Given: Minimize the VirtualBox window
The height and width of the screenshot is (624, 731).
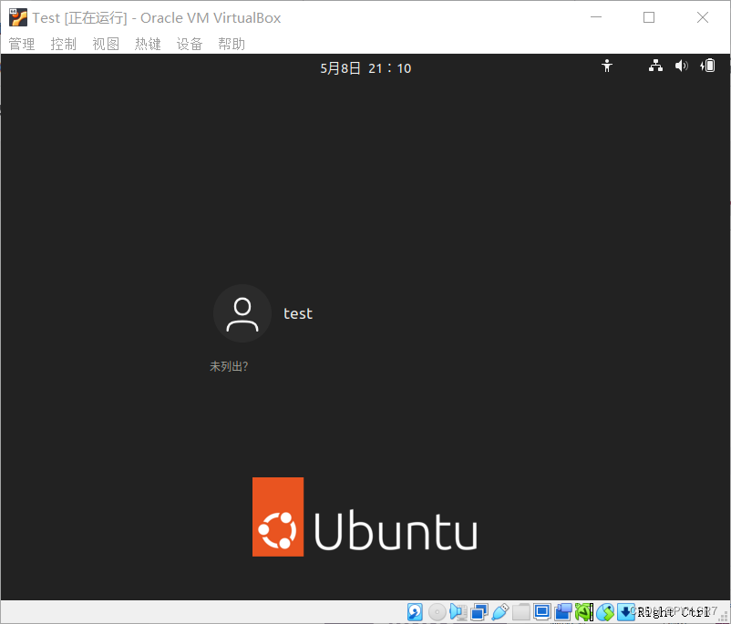Looking at the screenshot, I should 596,17.
